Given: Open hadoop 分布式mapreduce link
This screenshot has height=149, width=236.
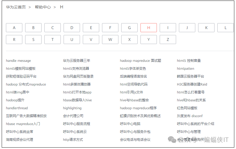Looking at the screenshot, I should [26, 84].
